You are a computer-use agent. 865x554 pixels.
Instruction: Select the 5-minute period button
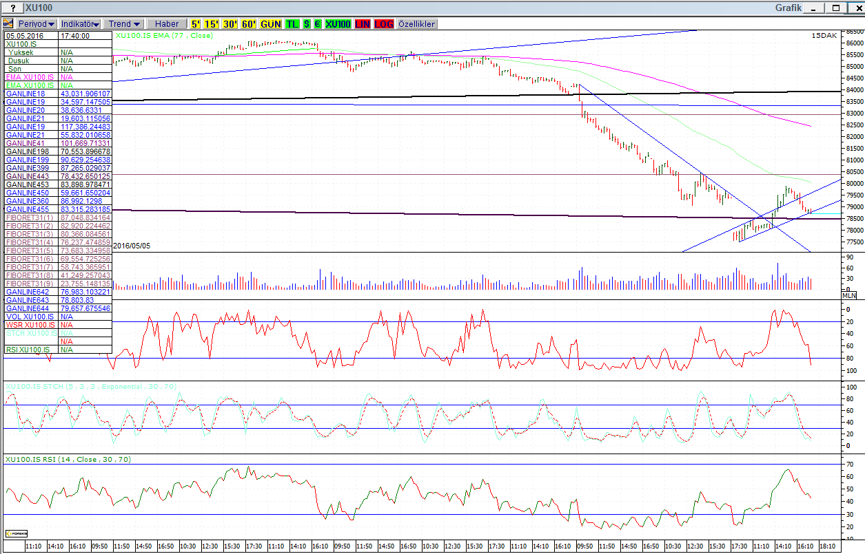tap(196, 23)
